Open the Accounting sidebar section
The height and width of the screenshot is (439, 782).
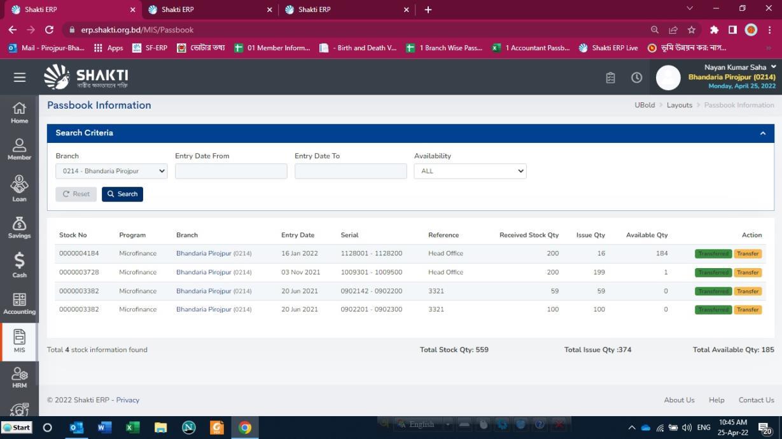pos(19,304)
